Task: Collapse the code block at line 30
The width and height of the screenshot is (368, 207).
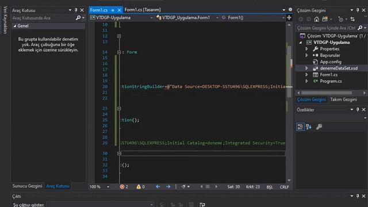Action: point(119,154)
